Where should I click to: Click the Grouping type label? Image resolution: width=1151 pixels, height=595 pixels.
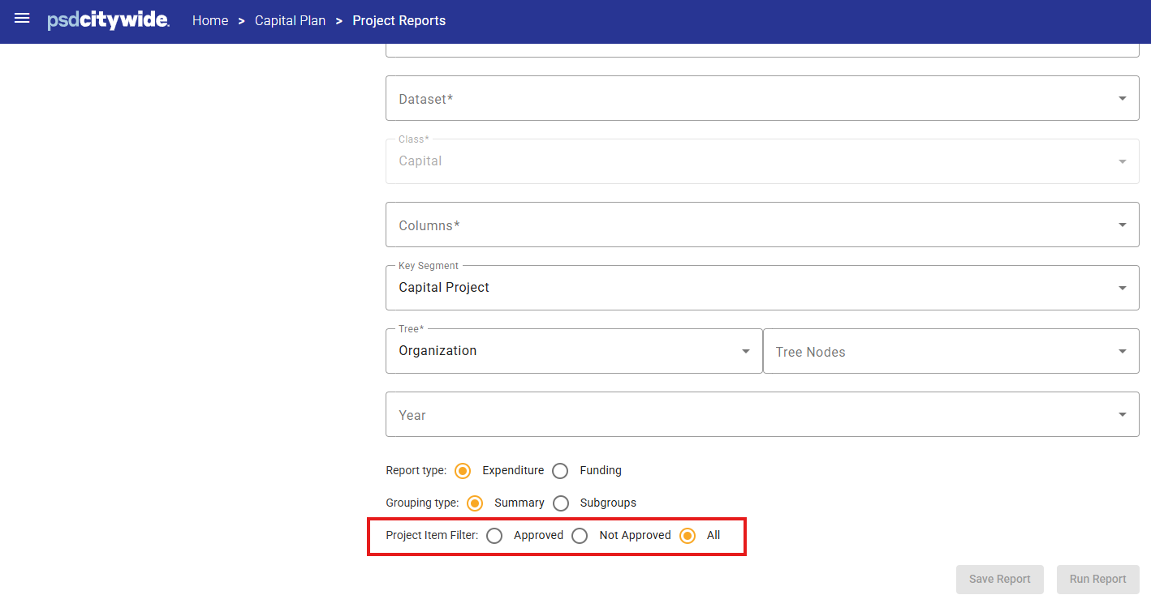[422, 503]
